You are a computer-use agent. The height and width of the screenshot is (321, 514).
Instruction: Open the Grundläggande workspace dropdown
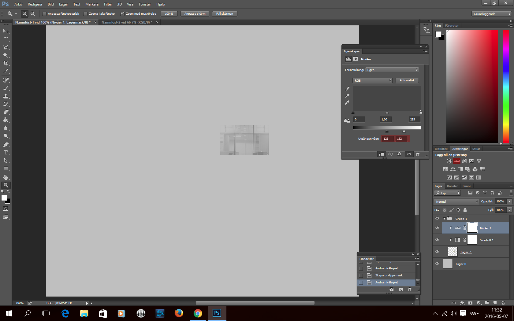(x=492, y=14)
